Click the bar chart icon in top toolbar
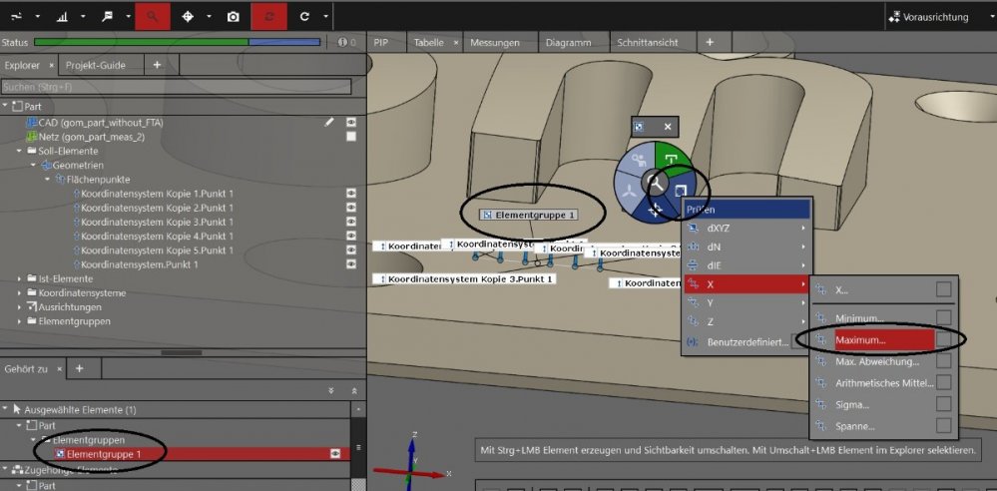This screenshot has width=997, height=491. (x=62, y=16)
